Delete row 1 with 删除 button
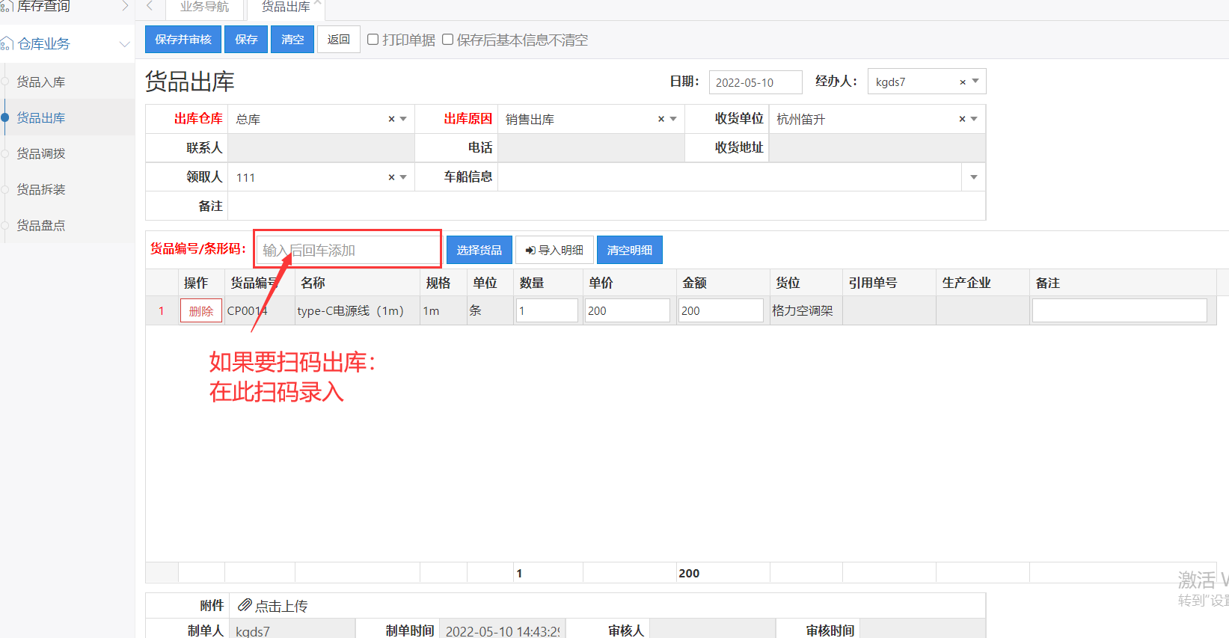 click(x=201, y=311)
